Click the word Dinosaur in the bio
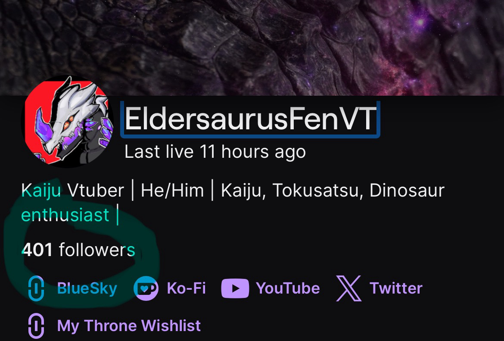Viewport: 504px width, 341px height. [407, 191]
